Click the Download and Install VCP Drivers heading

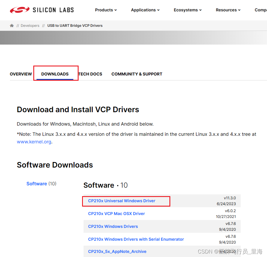point(78,110)
